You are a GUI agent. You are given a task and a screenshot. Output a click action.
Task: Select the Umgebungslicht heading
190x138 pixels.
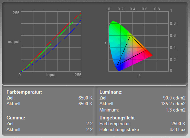pos(117,118)
